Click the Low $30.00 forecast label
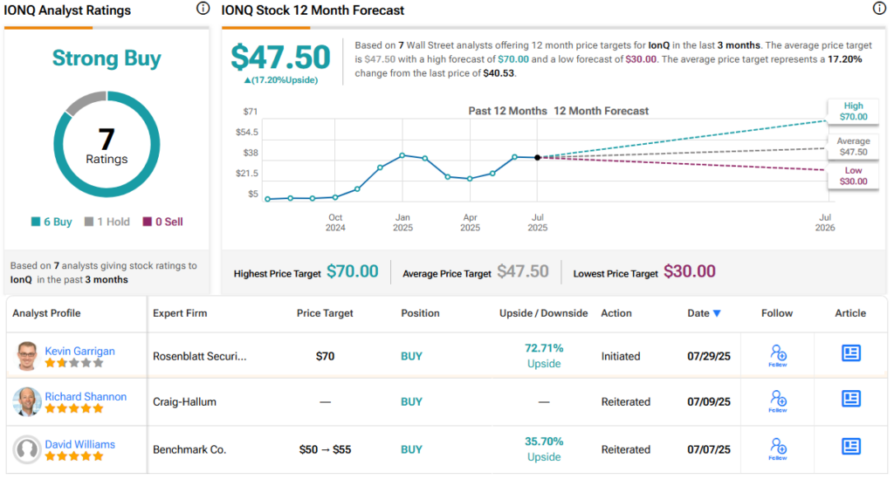This screenshot has height=479, width=894. pyautogui.click(x=853, y=176)
